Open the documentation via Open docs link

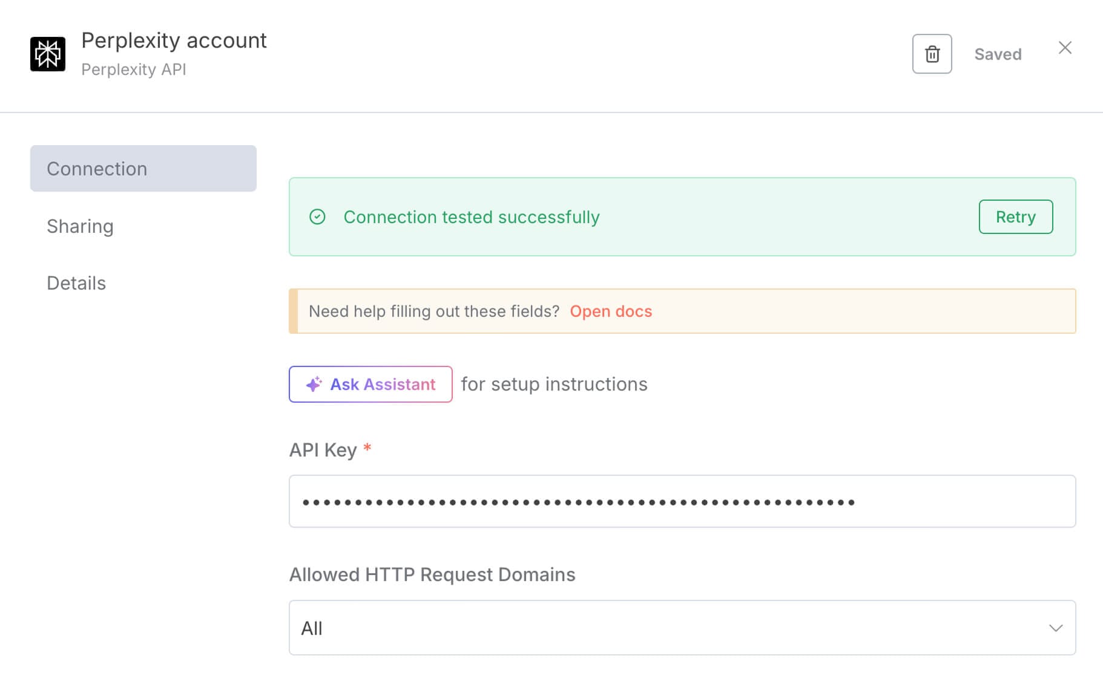(611, 311)
